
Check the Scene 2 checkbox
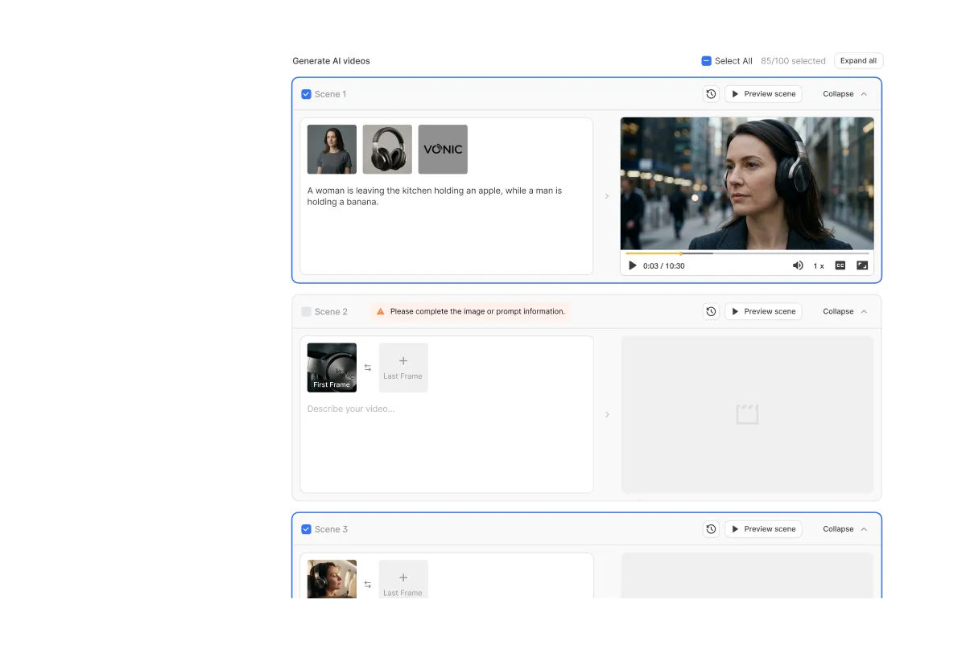(306, 311)
